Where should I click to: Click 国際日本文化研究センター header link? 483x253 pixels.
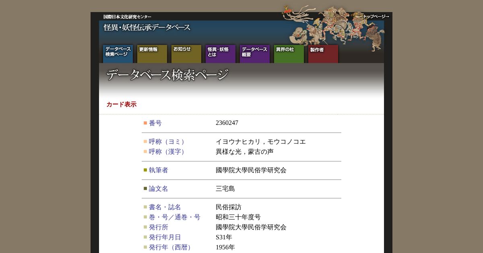click(127, 17)
